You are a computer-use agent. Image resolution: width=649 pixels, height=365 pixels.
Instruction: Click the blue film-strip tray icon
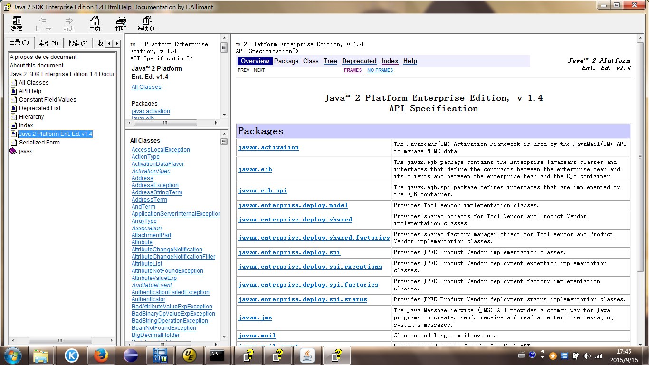point(564,355)
